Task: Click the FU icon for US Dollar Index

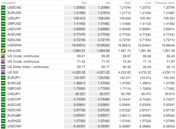Action: click(3, 67)
